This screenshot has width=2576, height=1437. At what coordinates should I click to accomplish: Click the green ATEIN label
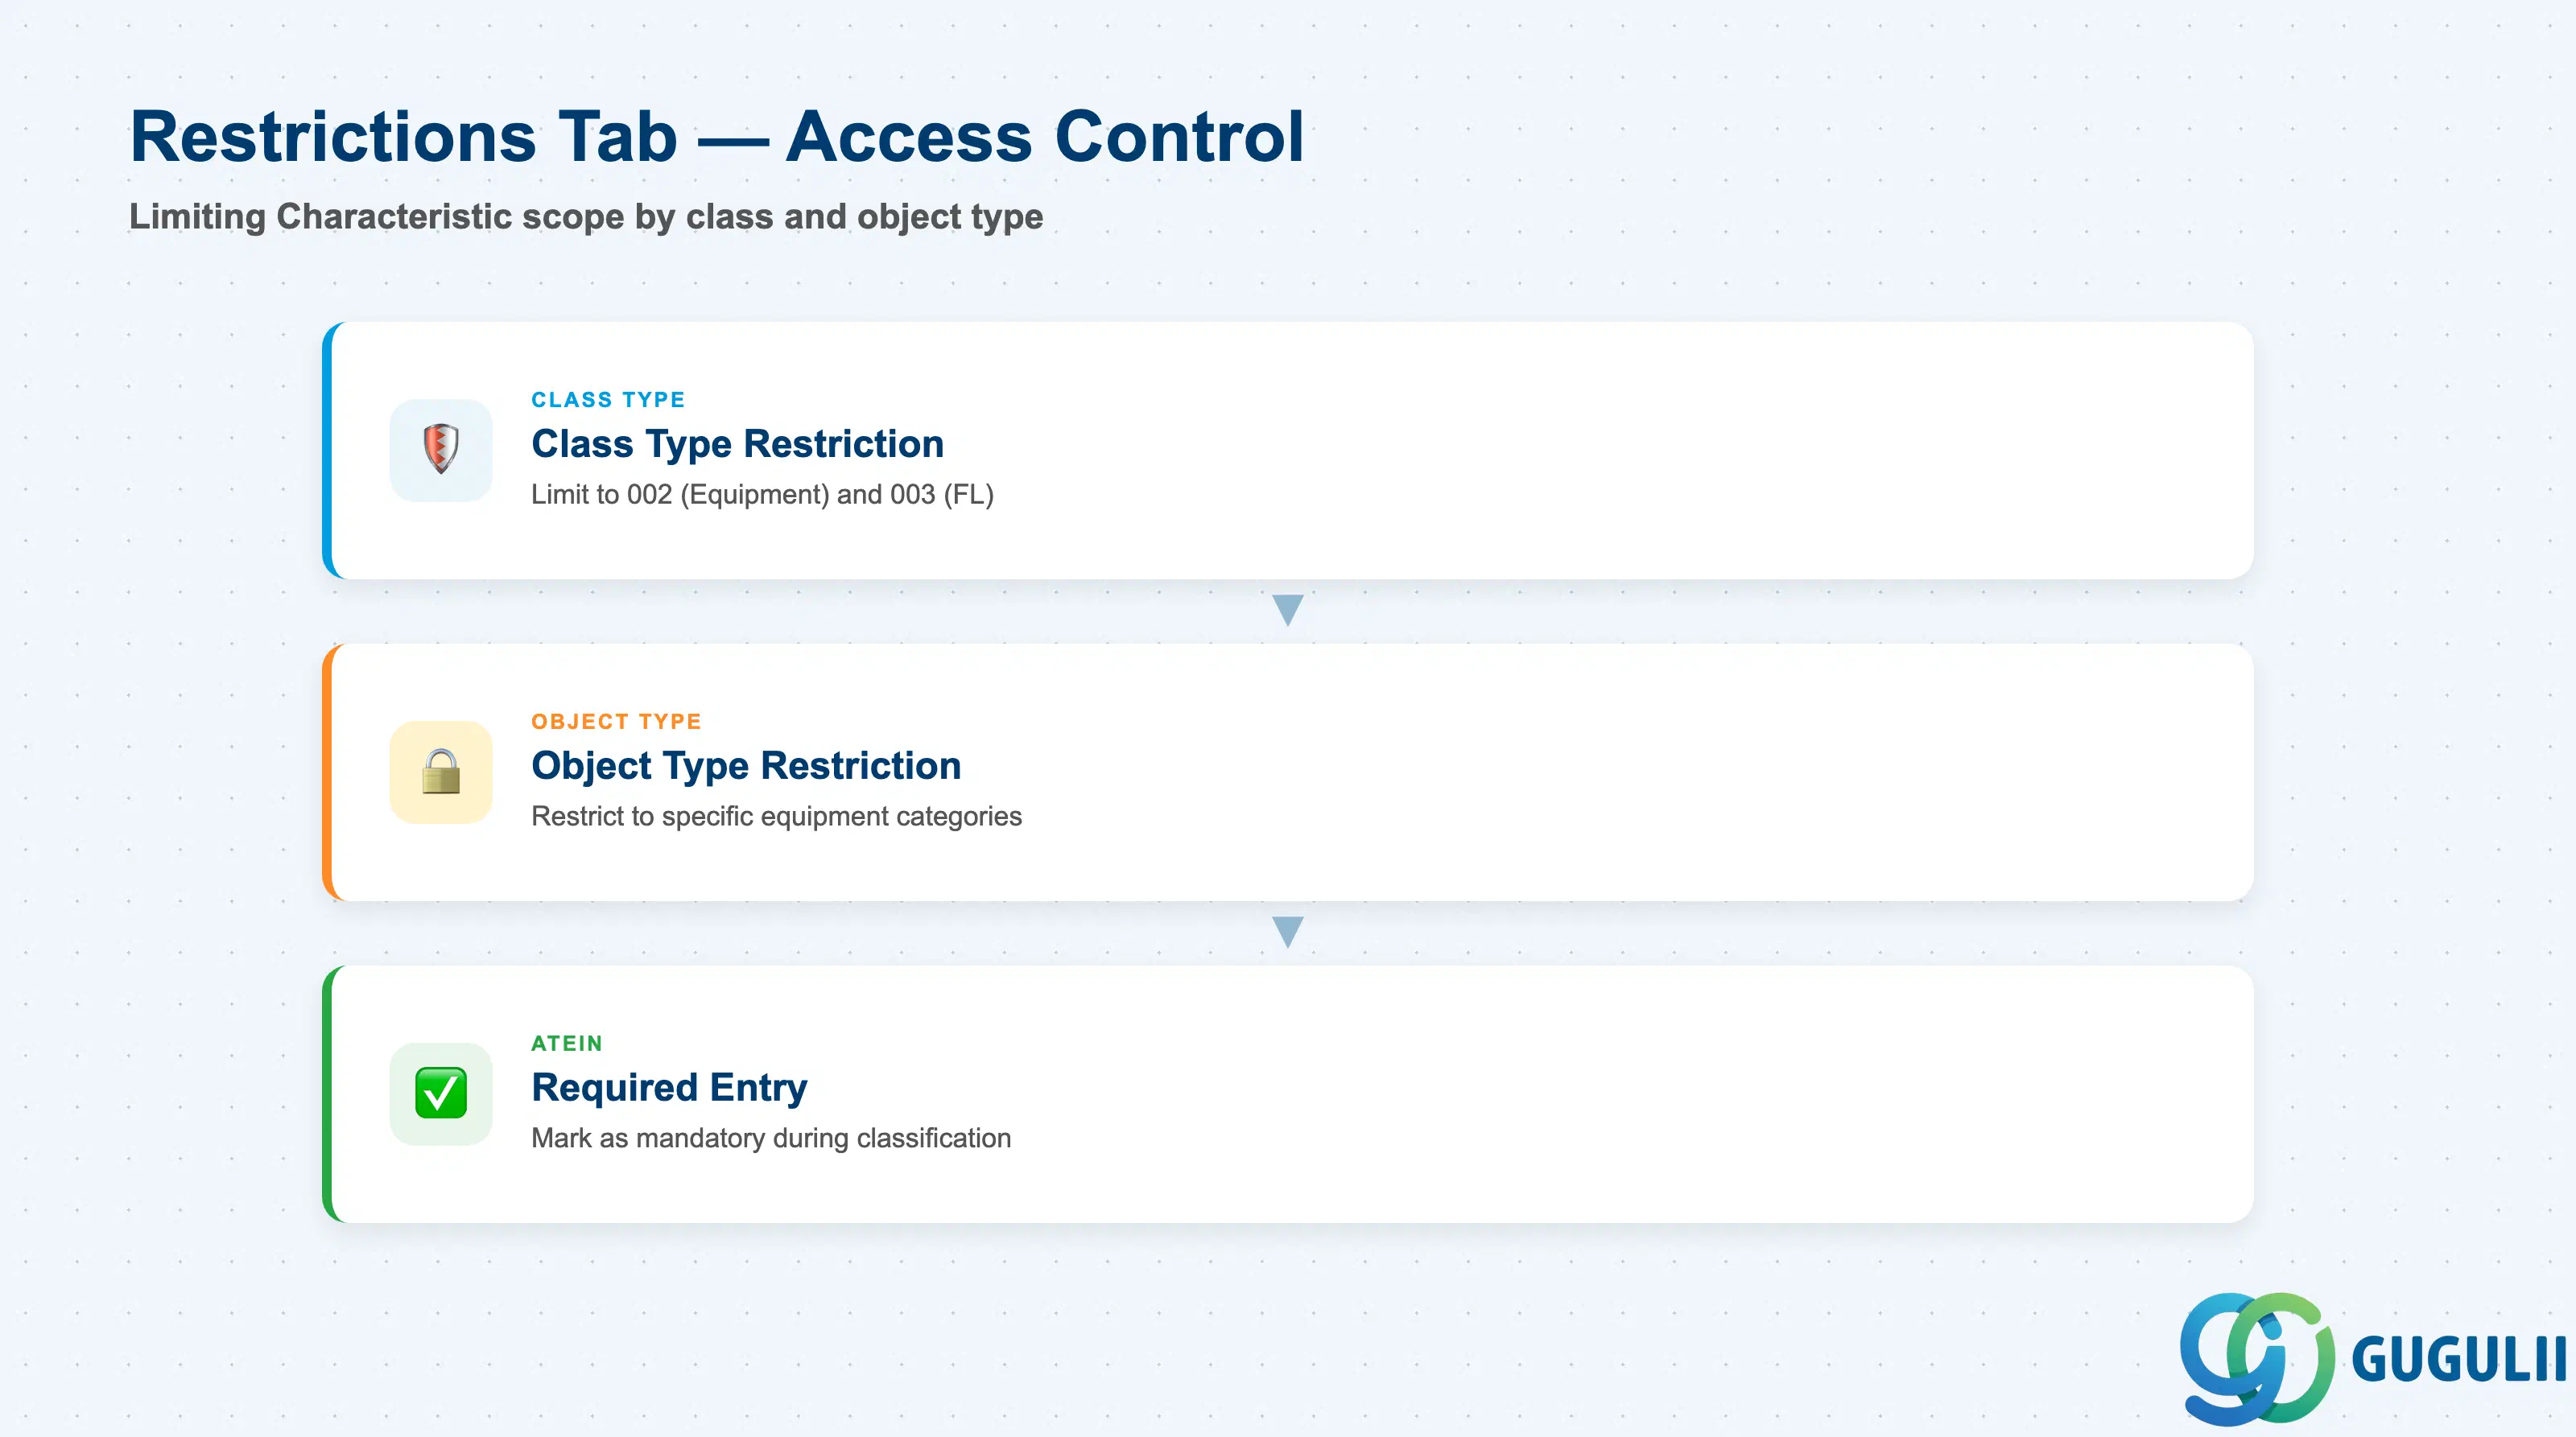point(567,1044)
